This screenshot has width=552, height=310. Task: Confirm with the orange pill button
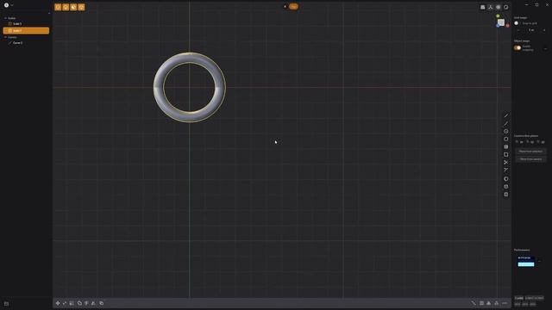click(293, 6)
